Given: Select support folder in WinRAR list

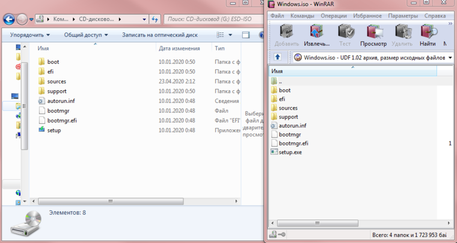Looking at the screenshot, I should coord(288,117).
